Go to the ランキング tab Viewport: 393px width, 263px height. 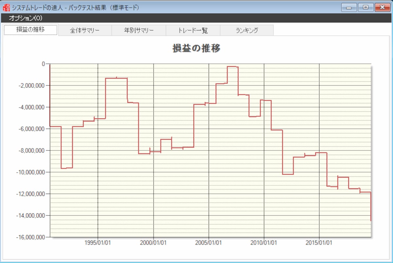click(247, 30)
